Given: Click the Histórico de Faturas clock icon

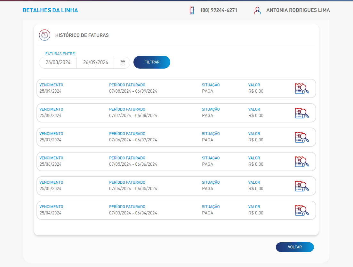Looking at the screenshot, I should 44,35.
